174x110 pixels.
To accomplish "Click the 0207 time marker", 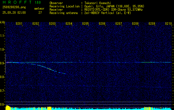I will [119, 24].
